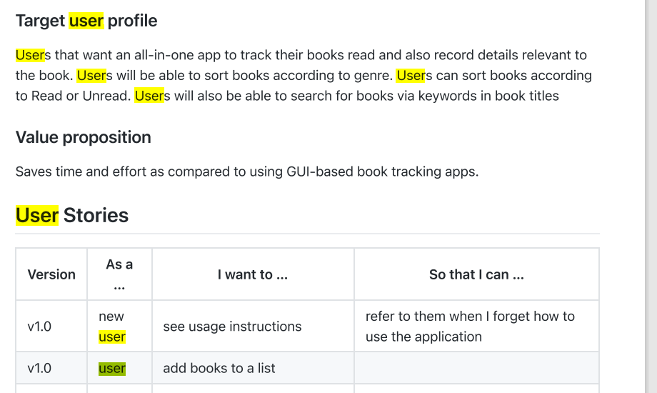This screenshot has height=393, width=657.
Task: Click the vertical scrollbar on the right edge
Action: click(x=651, y=196)
